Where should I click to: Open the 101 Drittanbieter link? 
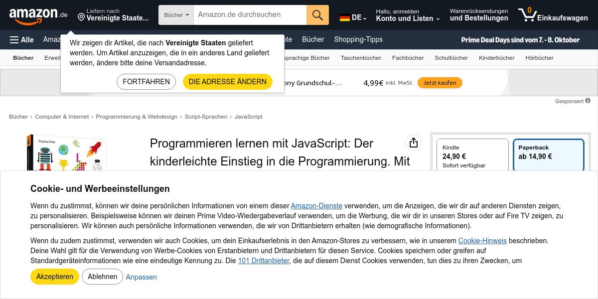click(x=264, y=261)
